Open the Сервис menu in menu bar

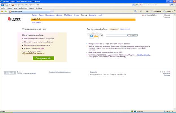31,8
